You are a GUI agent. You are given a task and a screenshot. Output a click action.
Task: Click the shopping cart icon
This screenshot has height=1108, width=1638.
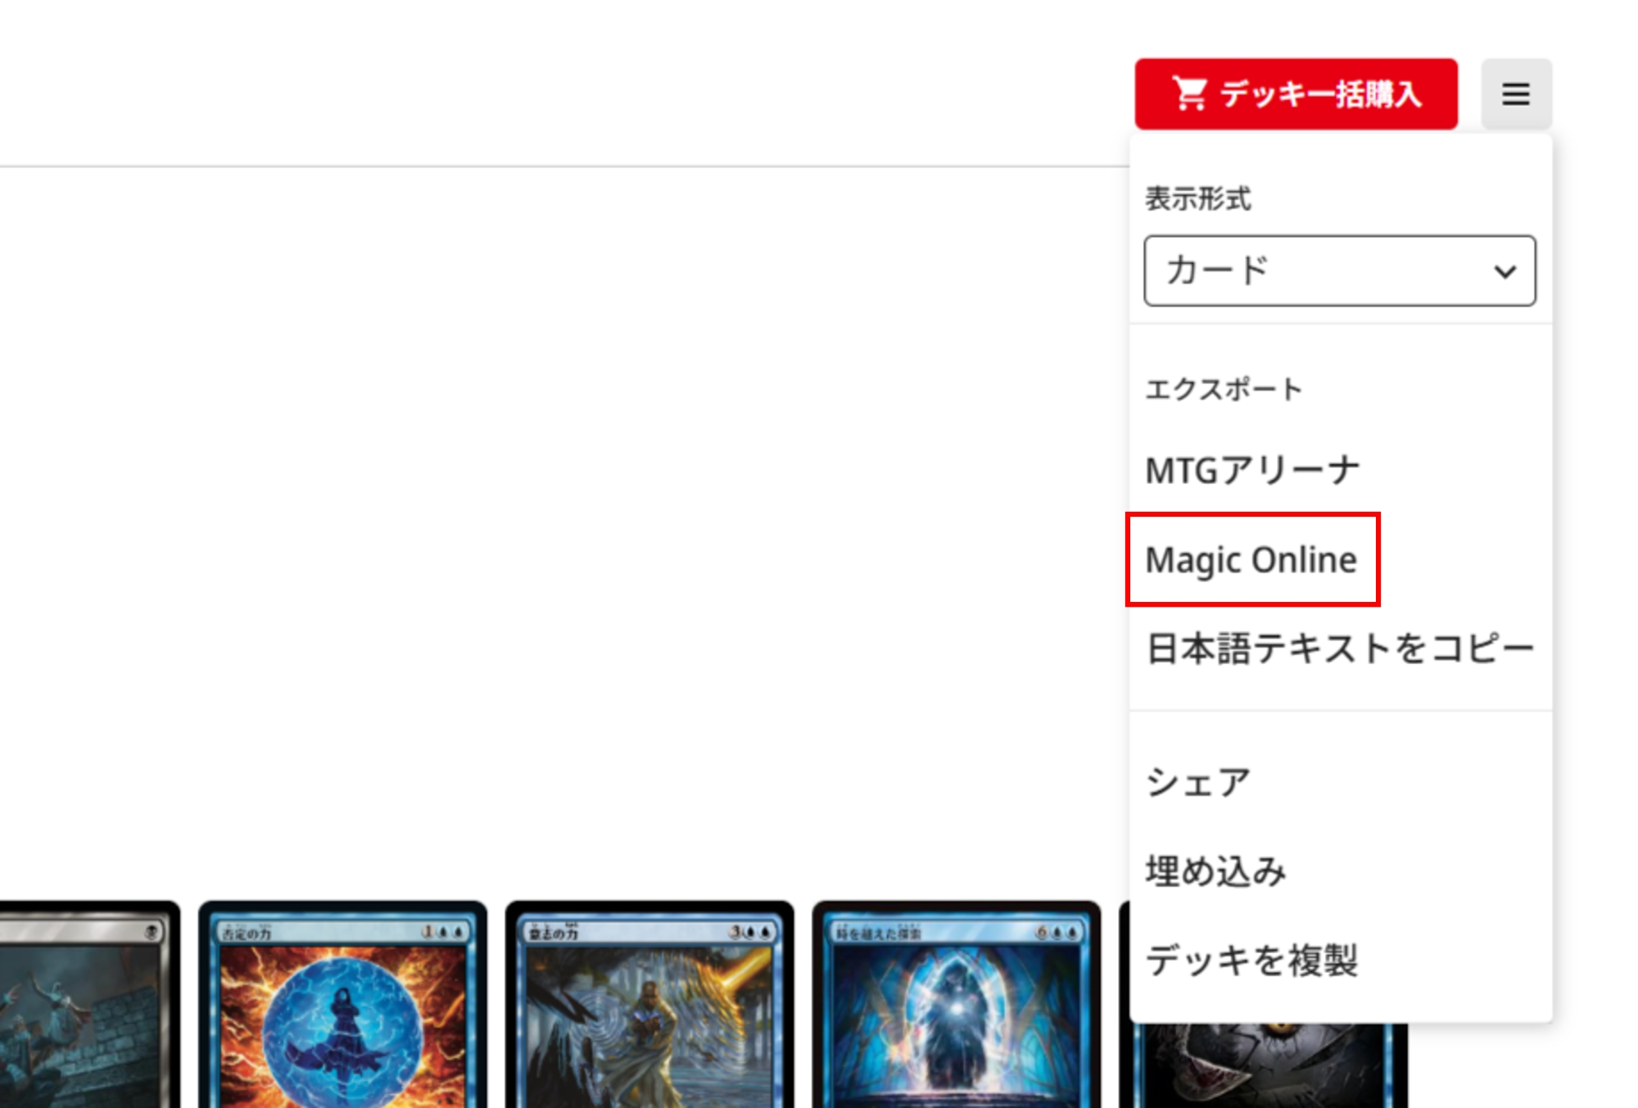click(1190, 93)
